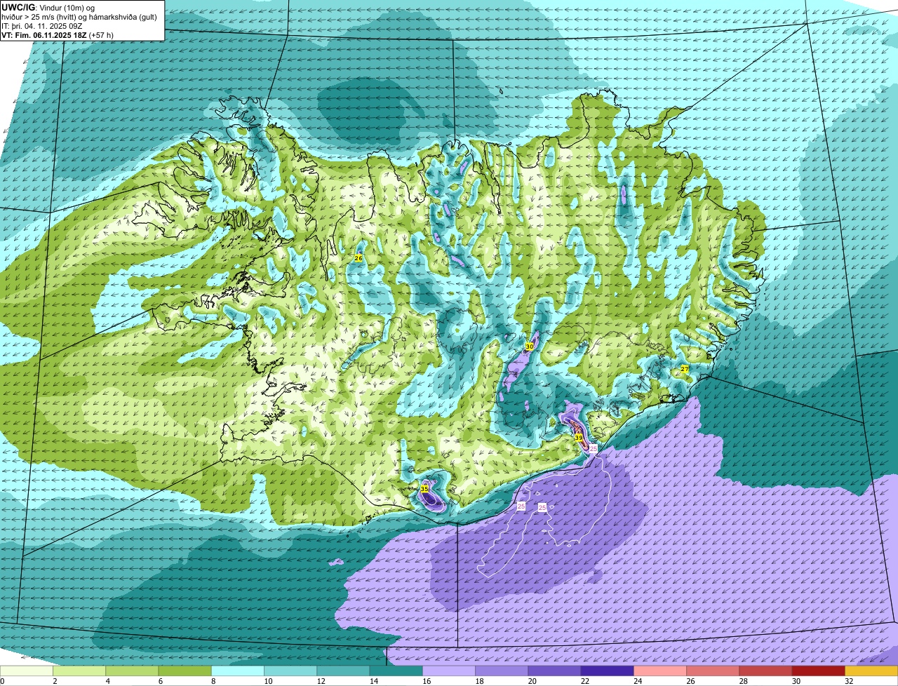This screenshot has height=686, width=898.
Task: Click the light lavender 16–18 m/s swatch
Action: [449, 671]
